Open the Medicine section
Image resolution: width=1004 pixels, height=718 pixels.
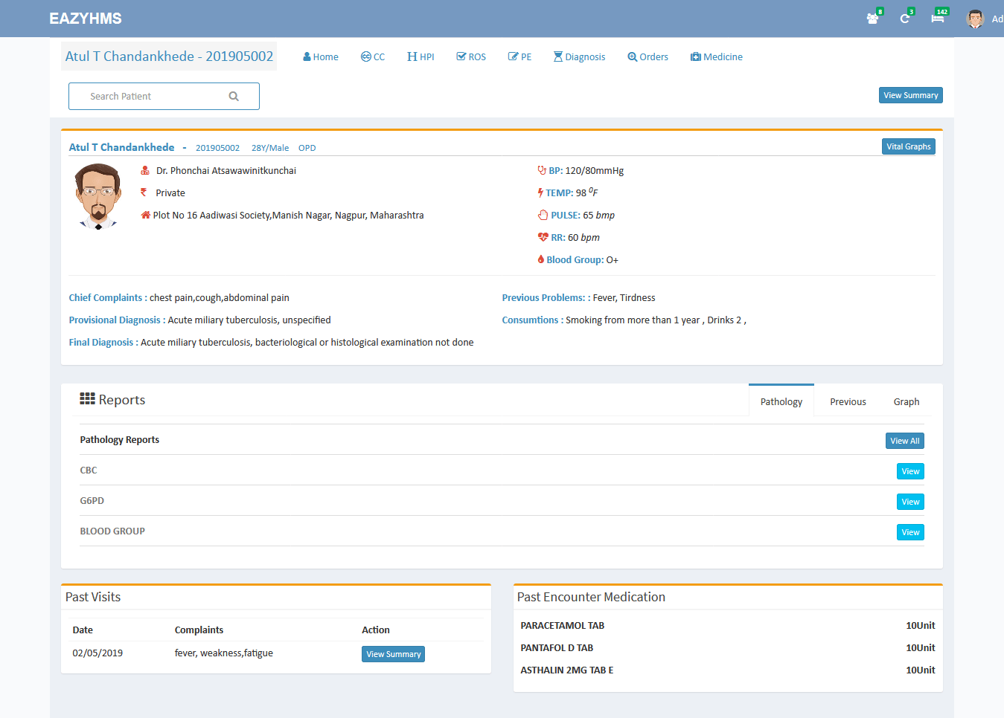pyautogui.click(x=716, y=57)
